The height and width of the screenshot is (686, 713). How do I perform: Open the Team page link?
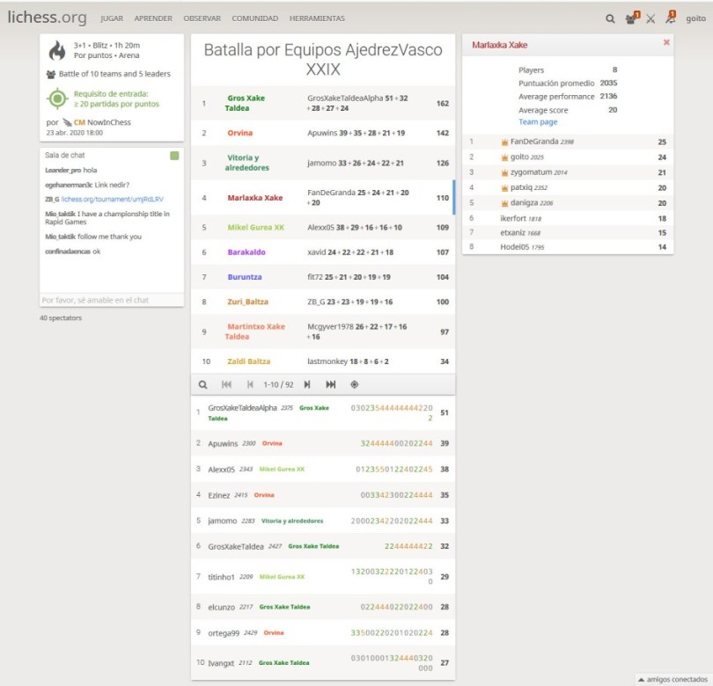[538, 122]
